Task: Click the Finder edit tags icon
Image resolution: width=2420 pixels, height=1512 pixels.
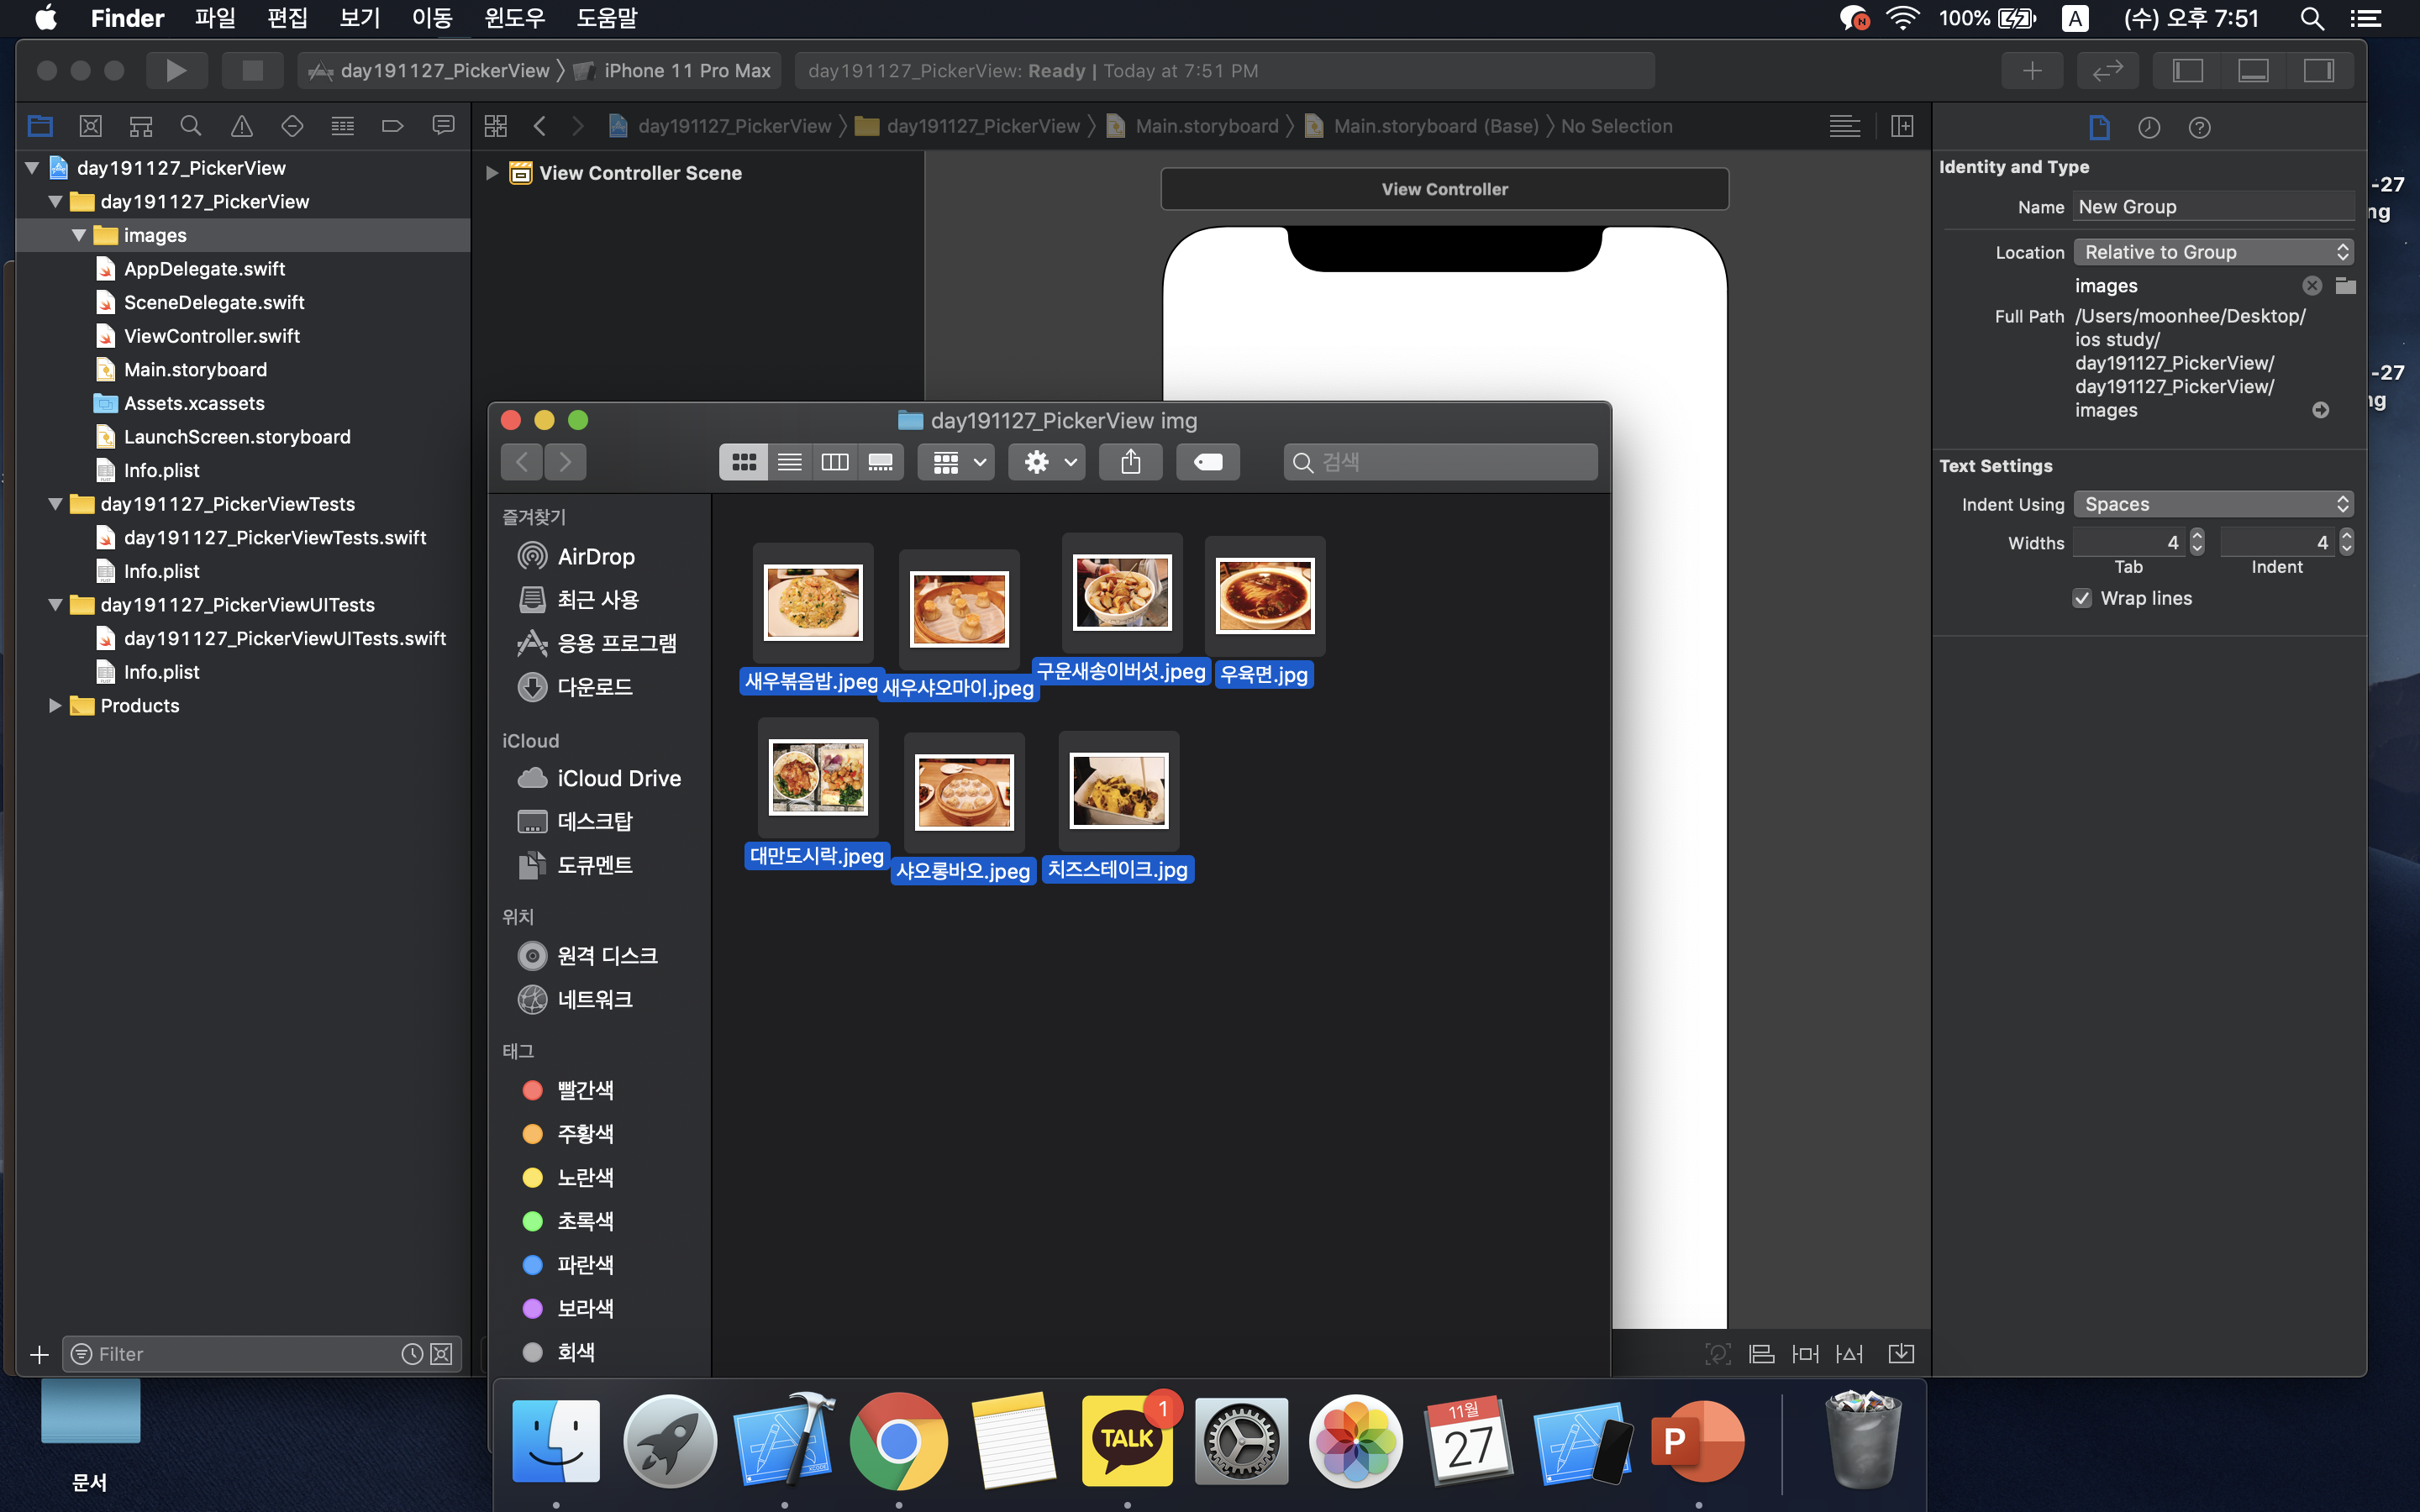Action: [1207, 461]
